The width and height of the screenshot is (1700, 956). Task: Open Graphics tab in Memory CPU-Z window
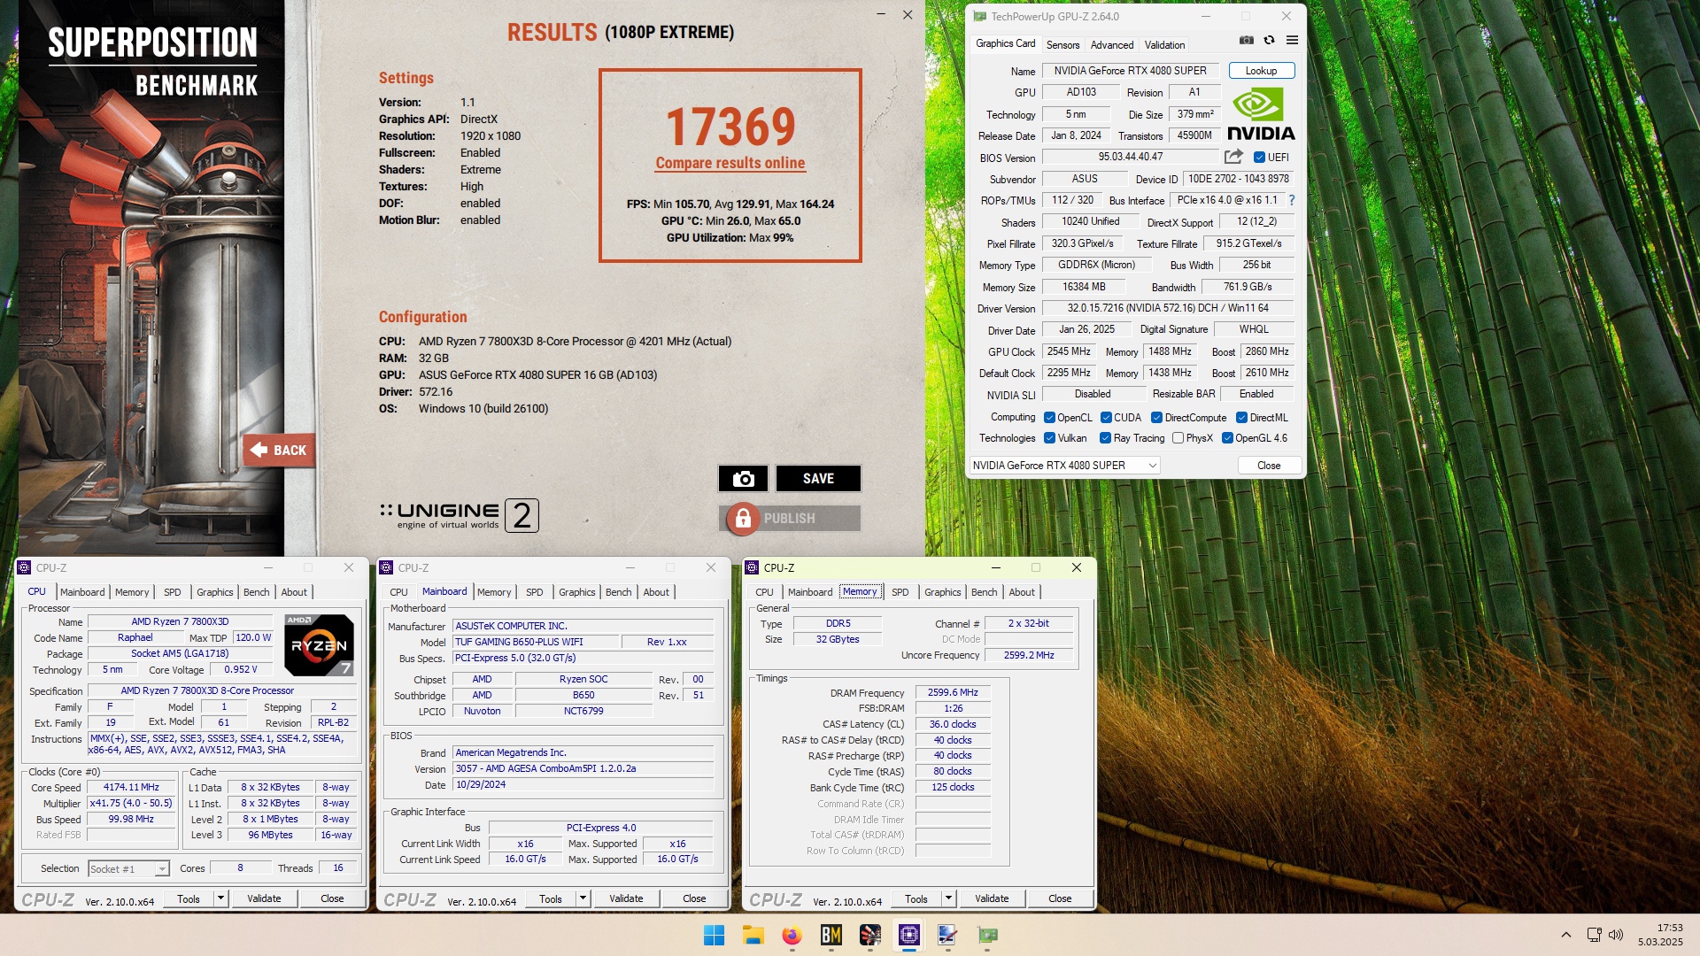942,592
